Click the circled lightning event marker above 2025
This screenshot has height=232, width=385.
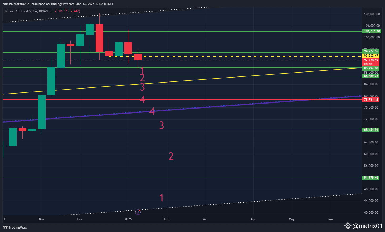(138, 212)
